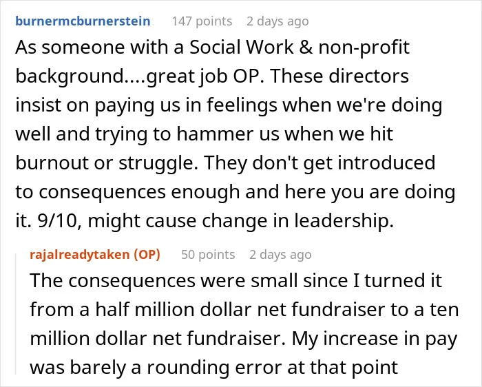This screenshot has height=387, width=482.
Task: Open burnermcburnerstein's user profile
Action: [83, 21]
